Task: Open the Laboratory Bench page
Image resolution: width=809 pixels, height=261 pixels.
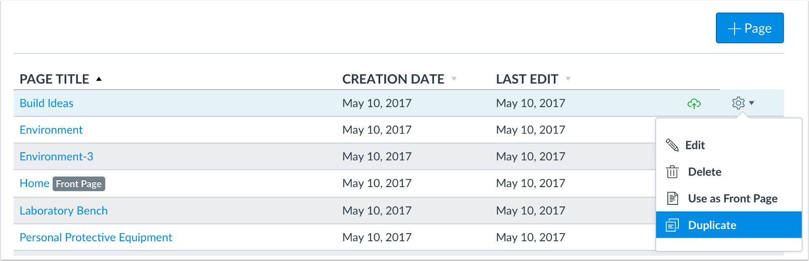Action: point(64,210)
